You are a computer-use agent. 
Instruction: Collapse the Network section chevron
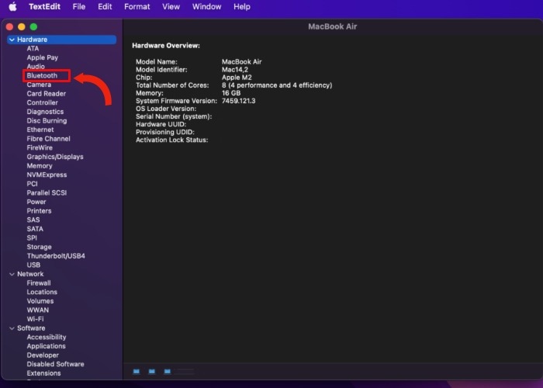(x=12, y=274)
